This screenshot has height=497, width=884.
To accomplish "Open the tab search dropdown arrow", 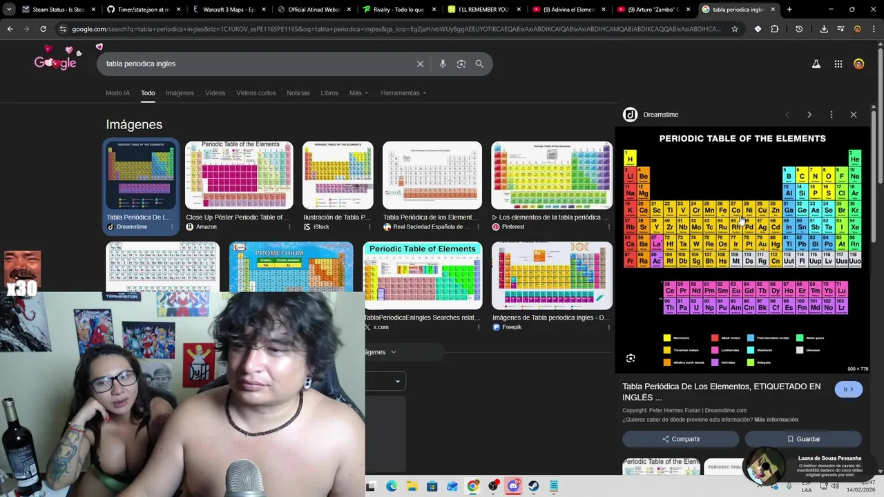I will [x=9, y=10].
